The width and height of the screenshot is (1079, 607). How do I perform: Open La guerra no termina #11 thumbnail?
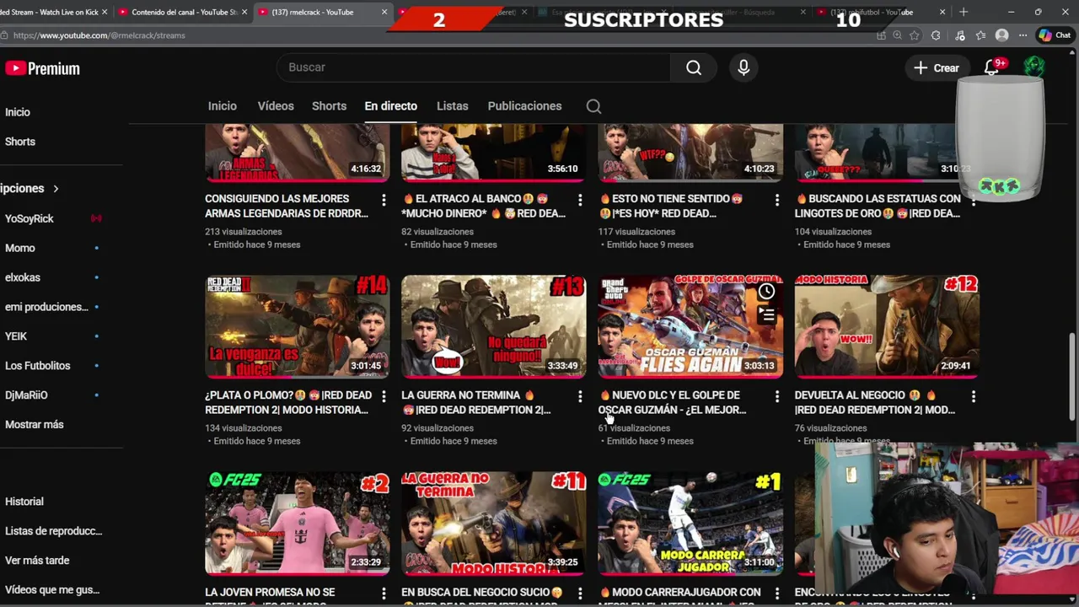494,523
